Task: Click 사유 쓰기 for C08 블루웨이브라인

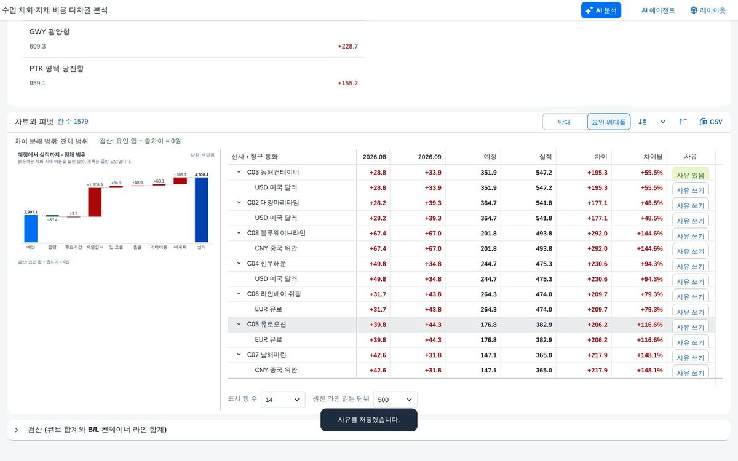Action: click(x=691, y=235)
